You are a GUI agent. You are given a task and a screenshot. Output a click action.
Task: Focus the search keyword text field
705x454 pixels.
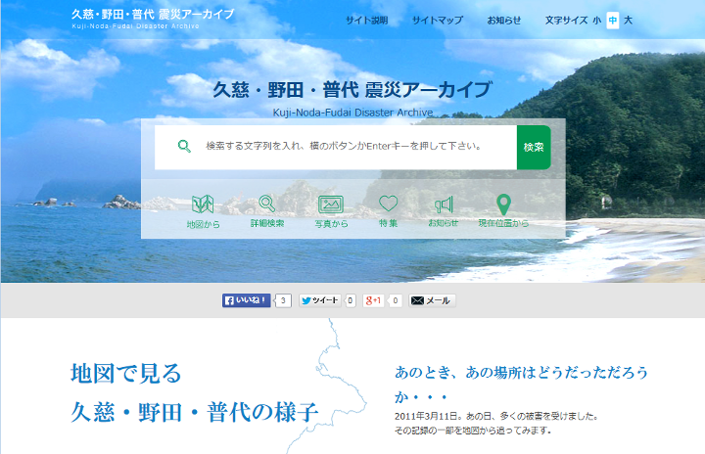tap(352, 147)
